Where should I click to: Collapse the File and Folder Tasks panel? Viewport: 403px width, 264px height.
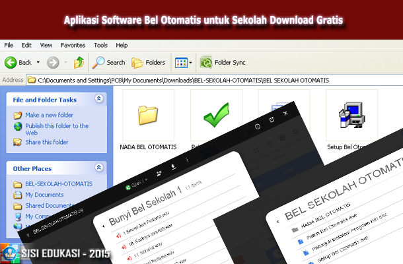click(x=99, y=98)
